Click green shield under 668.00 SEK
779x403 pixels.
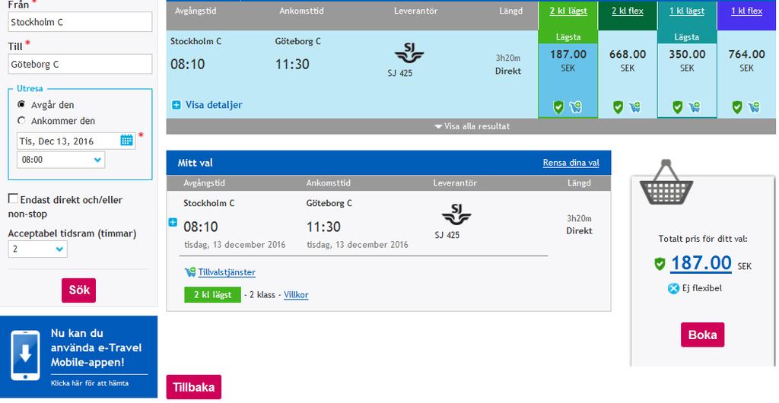618,106
